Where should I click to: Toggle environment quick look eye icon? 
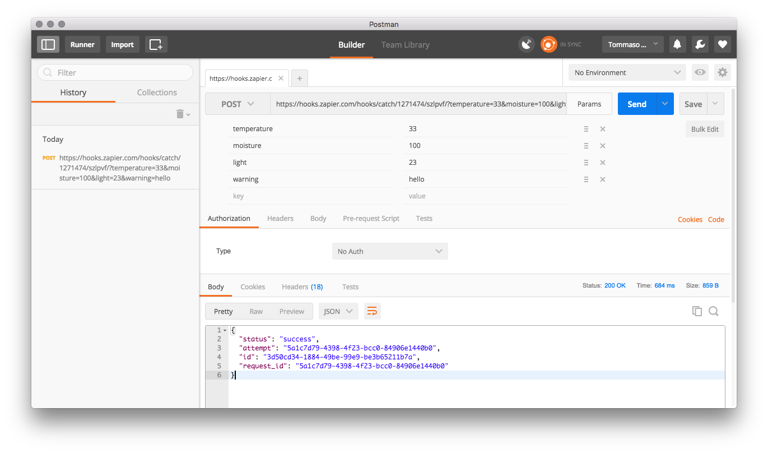pyautogui.click(x=699, y=72)
